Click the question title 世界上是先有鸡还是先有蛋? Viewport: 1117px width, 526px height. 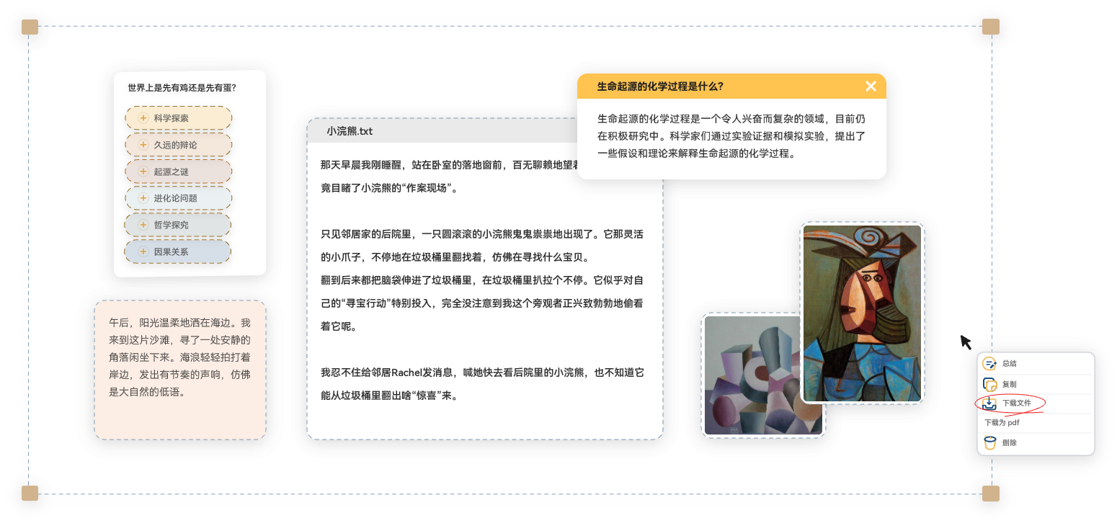[182, 88]
